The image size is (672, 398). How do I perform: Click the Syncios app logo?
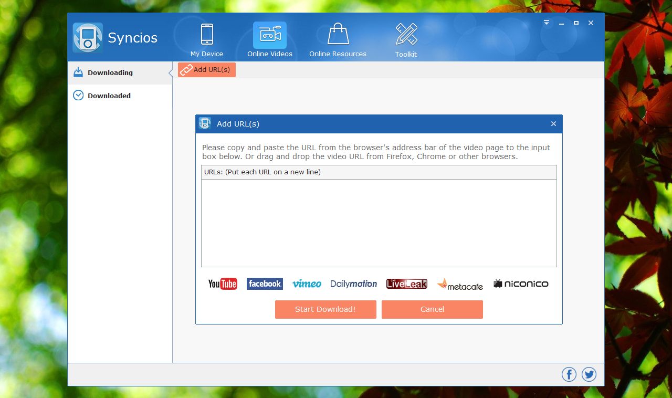pos(88,37)
